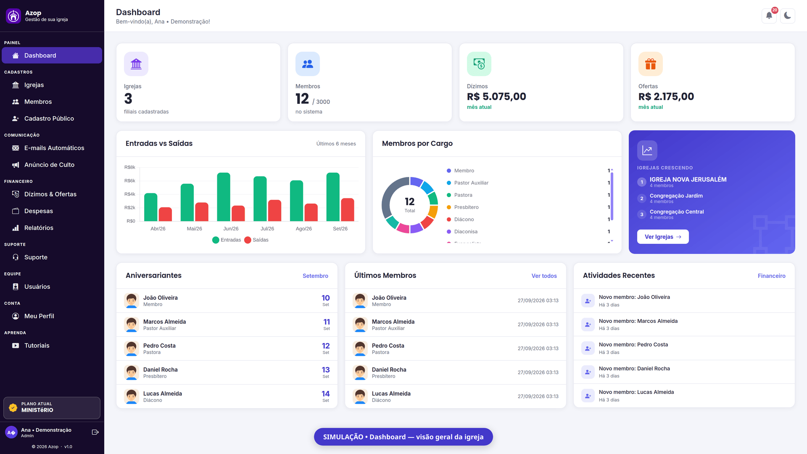The image size is (807, 454).
Task: Click the Ver todos link
Action: [544, 276]
